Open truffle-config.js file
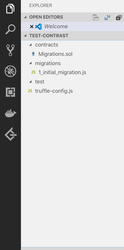The image size is (124, 250). (x=54, y=91)
